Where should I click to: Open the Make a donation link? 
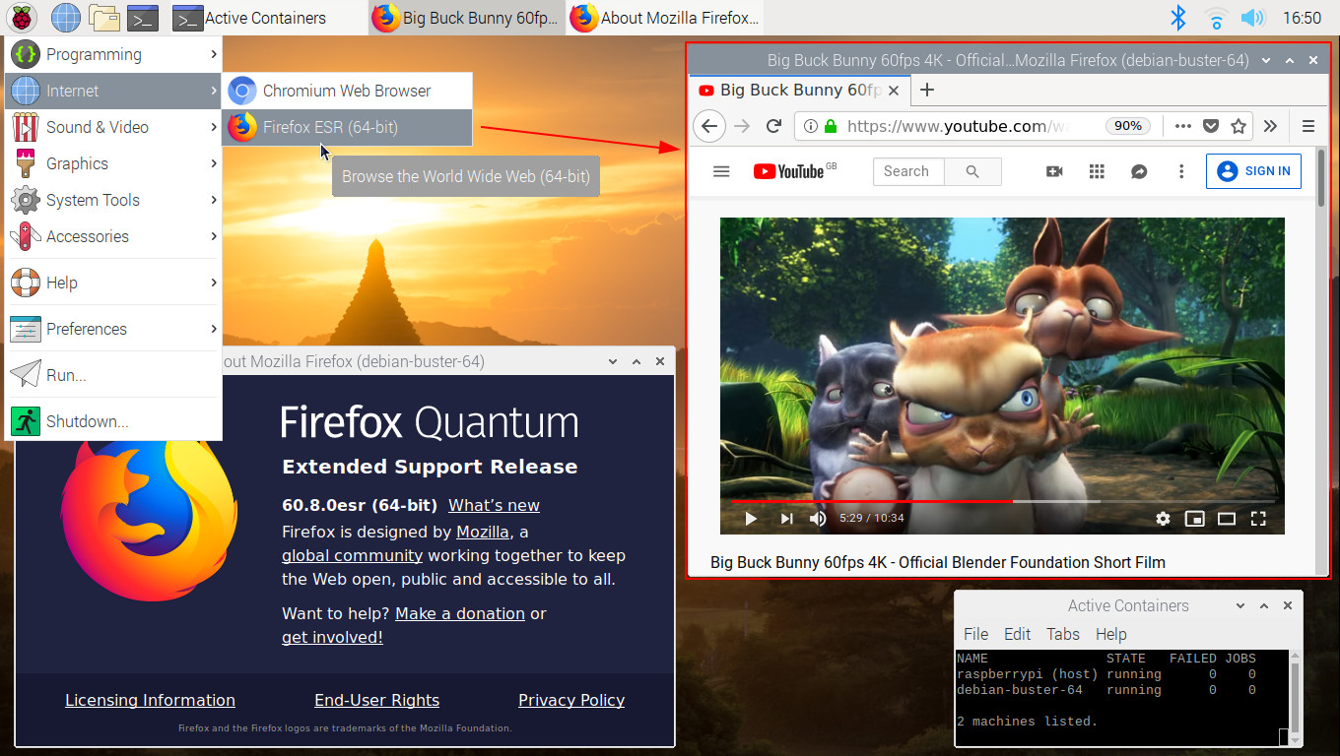[460, 613]
